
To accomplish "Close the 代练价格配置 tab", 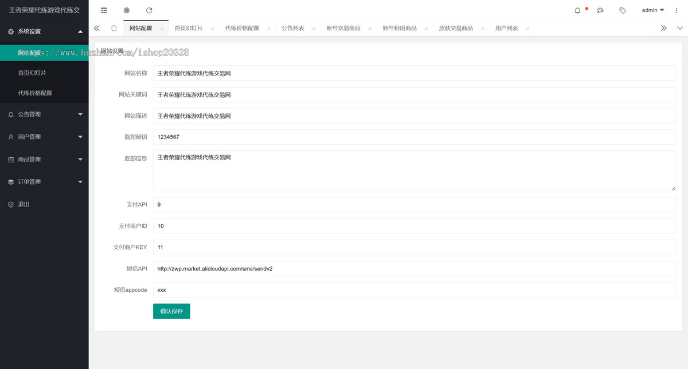I will [x=268, y=29].
